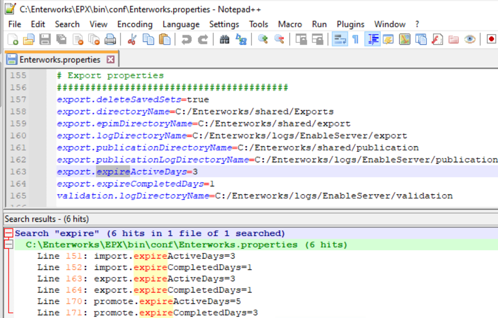Click the Zoom In magnifier icon
498x318 pixels.
point(263,40)
